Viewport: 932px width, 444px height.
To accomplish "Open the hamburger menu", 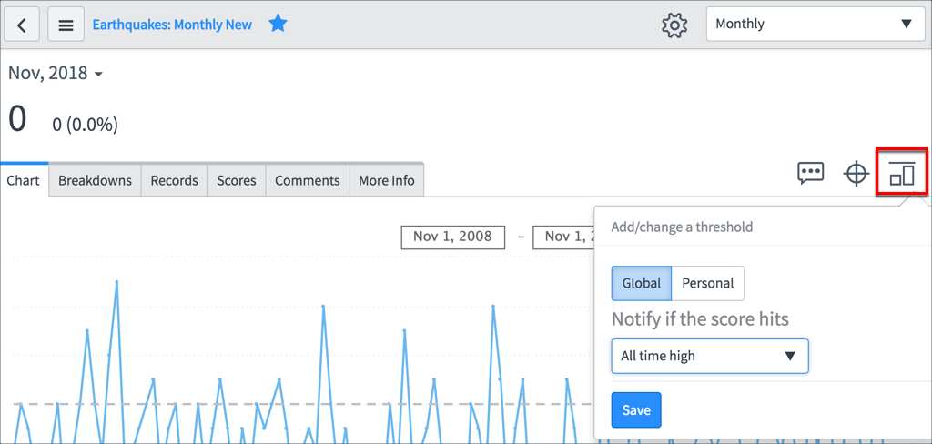I will click(66, 25).
